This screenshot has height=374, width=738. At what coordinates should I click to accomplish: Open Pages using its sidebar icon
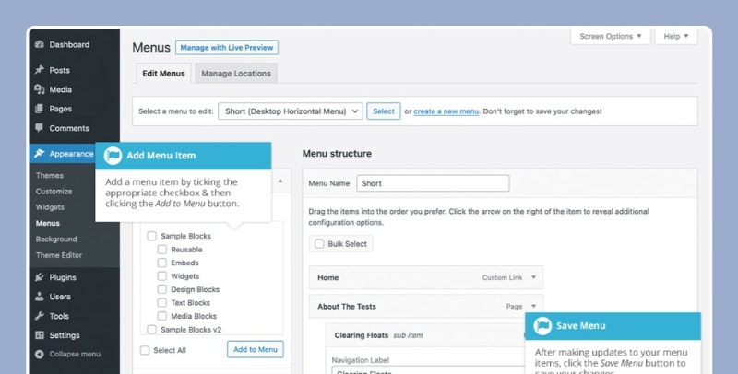pos(39,109)
